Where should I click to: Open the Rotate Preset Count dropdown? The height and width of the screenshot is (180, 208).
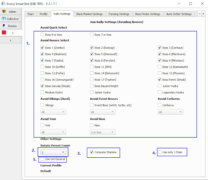point(53,152)
